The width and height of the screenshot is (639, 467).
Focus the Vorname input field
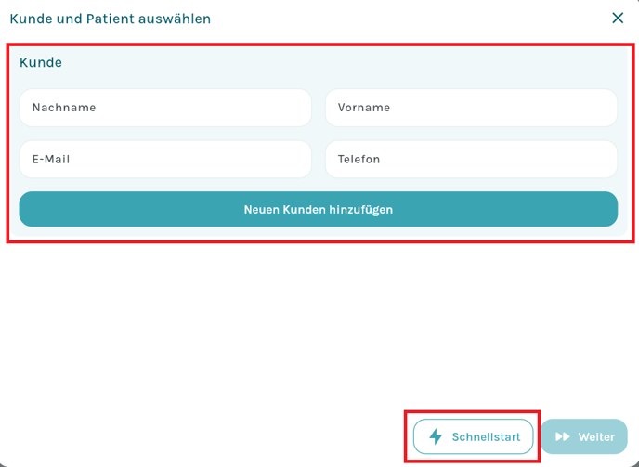471,108
